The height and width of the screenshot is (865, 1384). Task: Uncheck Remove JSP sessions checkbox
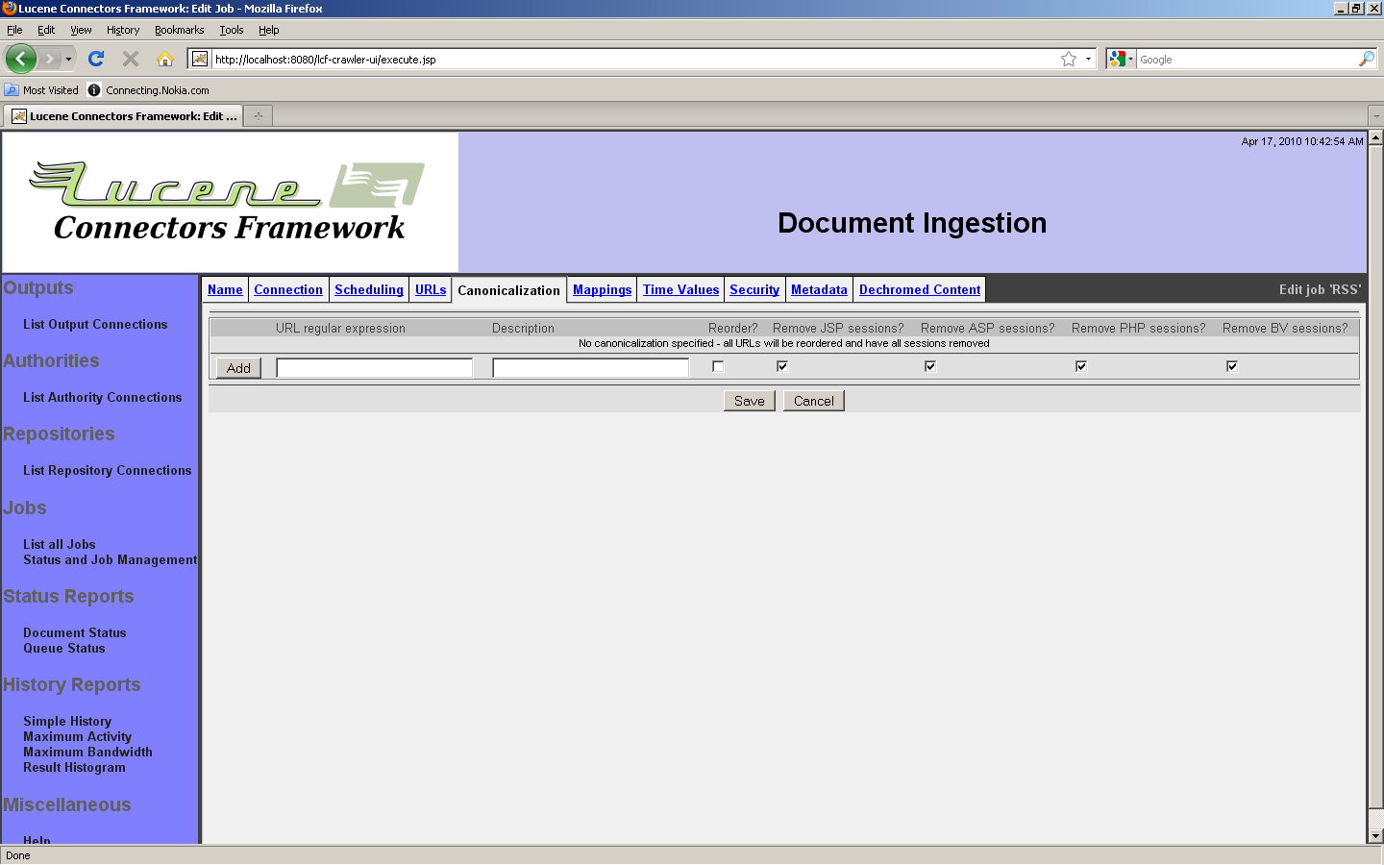pos(782,366)
